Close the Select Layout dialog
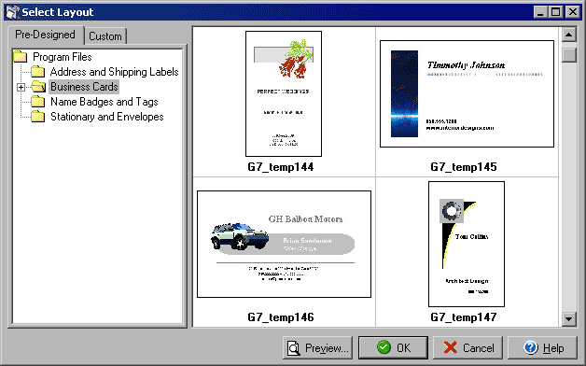Image resolution: width=586 pixels, height=366 pixels. [x=573, y=12]
